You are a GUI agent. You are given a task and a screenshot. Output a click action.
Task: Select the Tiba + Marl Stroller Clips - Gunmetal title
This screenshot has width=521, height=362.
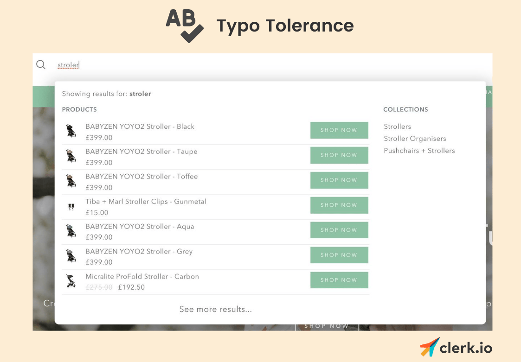click(146, 202)
